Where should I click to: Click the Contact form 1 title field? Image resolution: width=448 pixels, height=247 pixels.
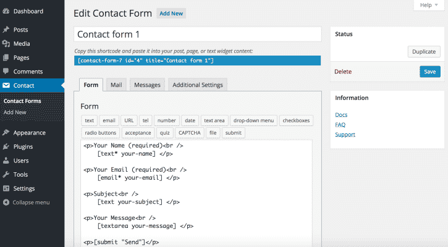click(x=197, y=34)
